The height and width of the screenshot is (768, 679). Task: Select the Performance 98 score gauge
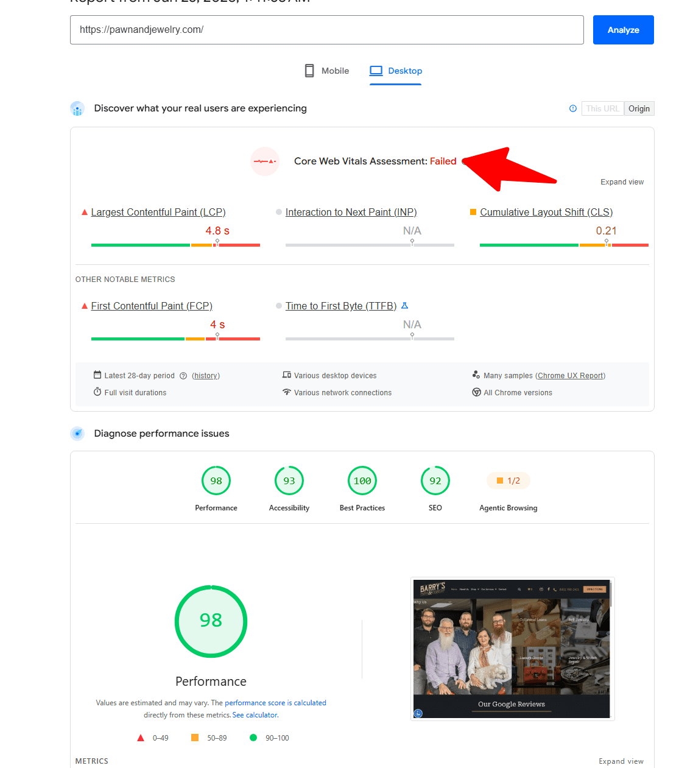pos(216,481)
